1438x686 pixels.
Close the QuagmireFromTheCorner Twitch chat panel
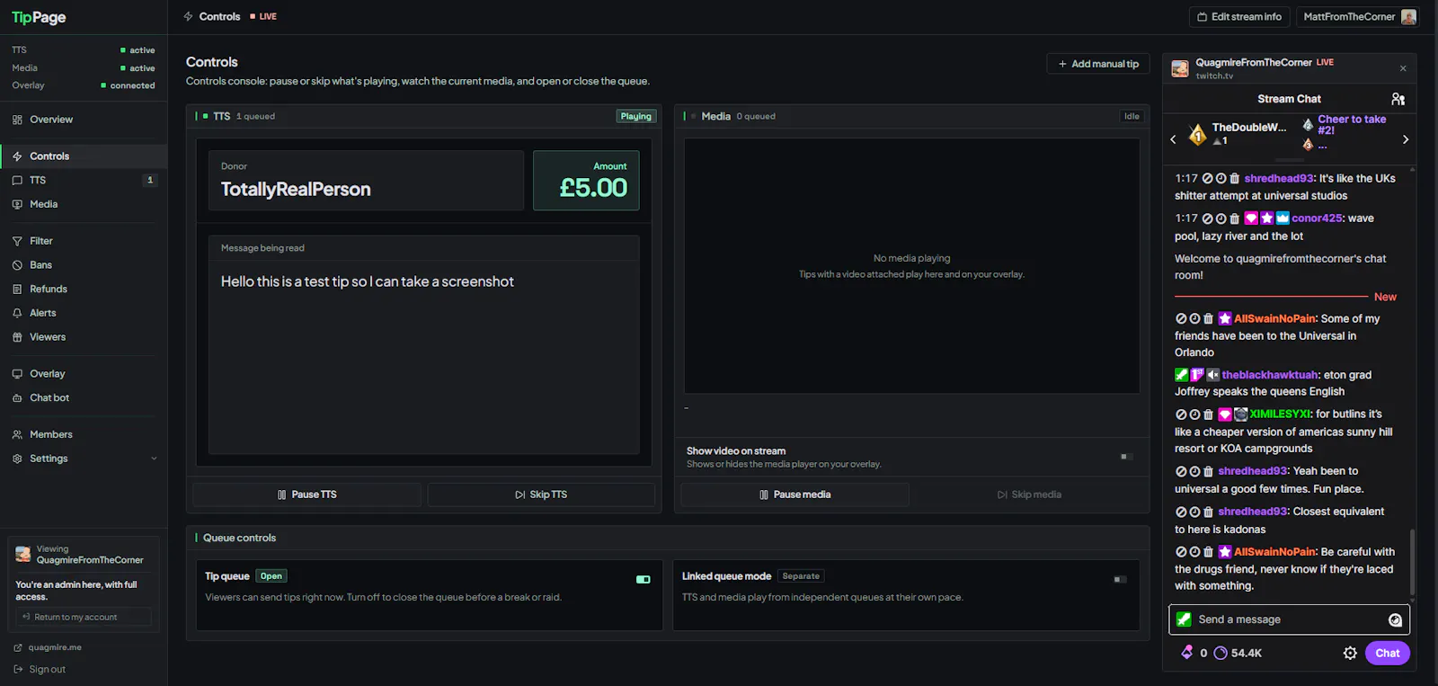pyautogui.click(x=1403, y=68)
